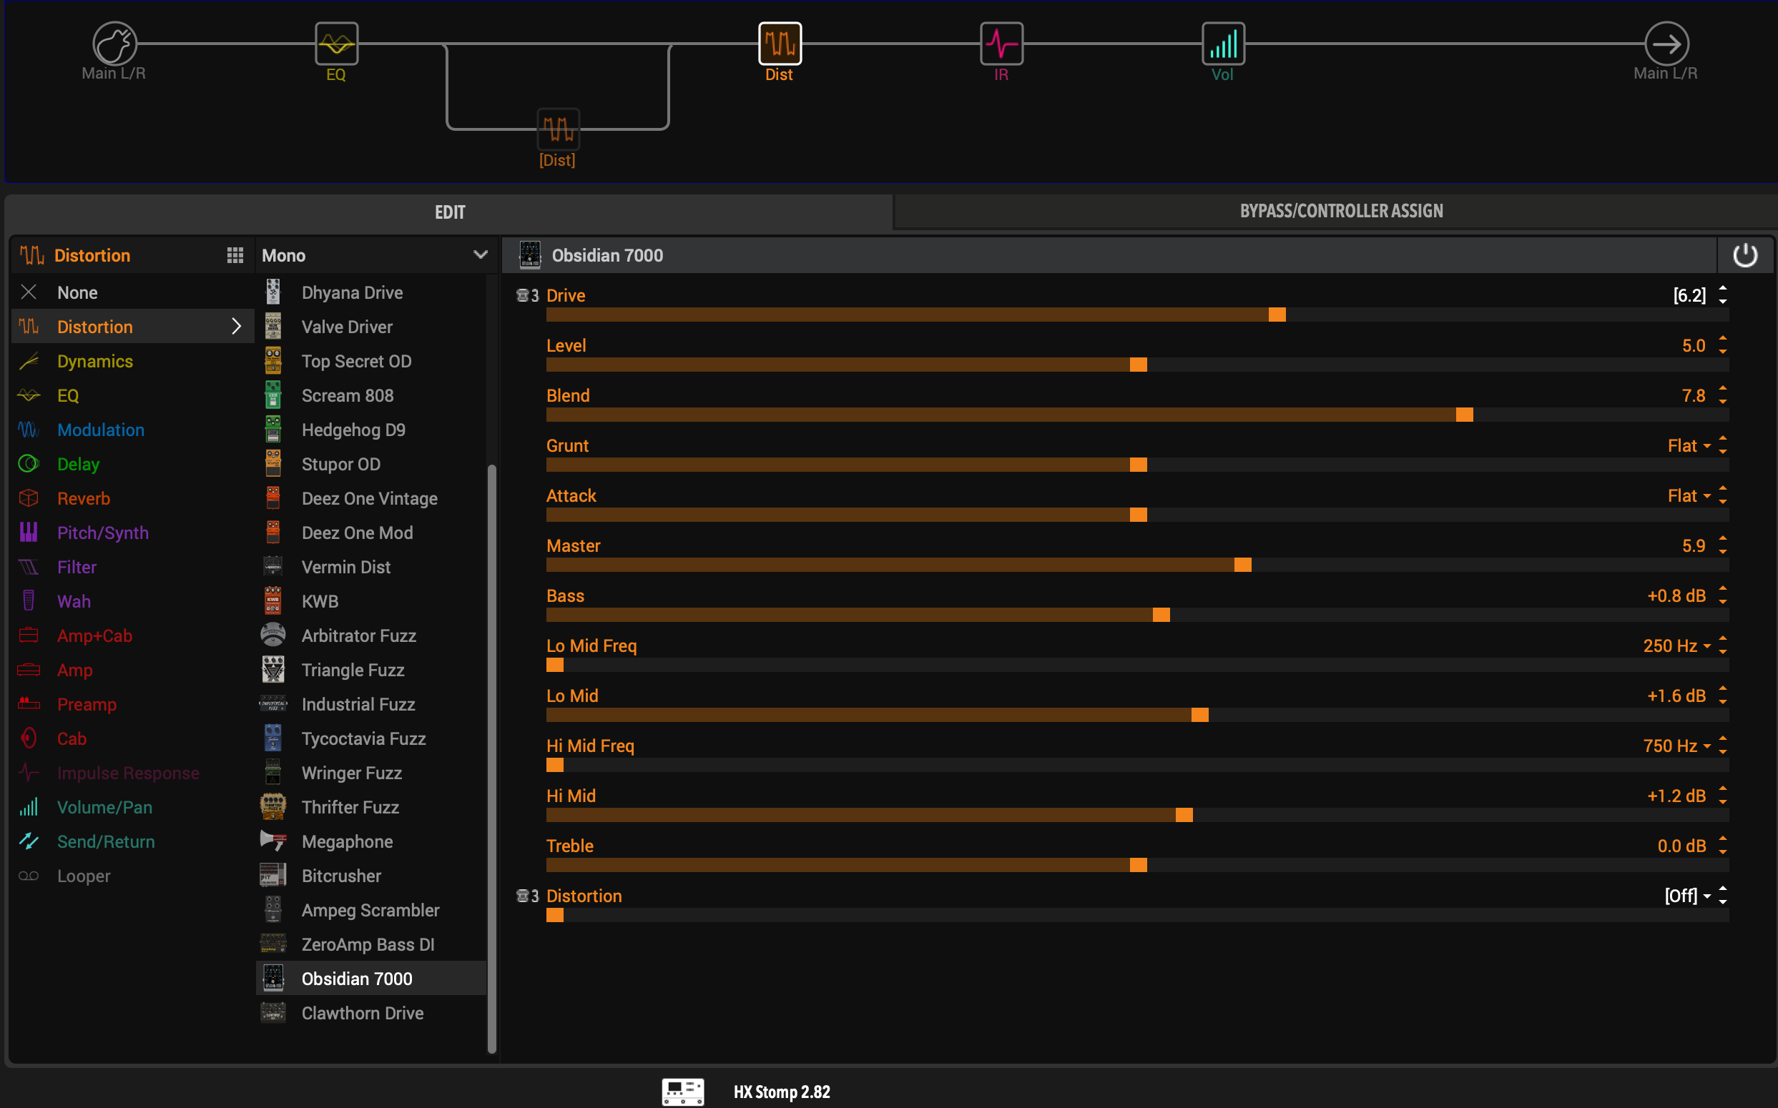Click the Blend slider handle
The width and height of the screenshot is (1778, 1108).
[1464, 415]
